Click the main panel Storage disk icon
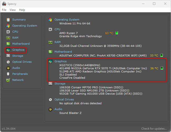Viewport: 171px width, 132px height. [50, 84]
